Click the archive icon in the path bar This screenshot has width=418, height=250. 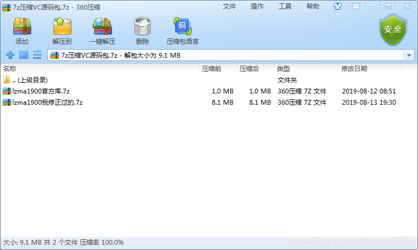(x=55, y=55)
